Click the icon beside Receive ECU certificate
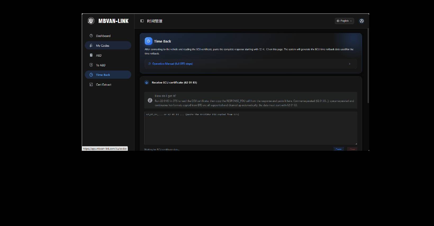434x226 pixels. [x=147, y=83]
